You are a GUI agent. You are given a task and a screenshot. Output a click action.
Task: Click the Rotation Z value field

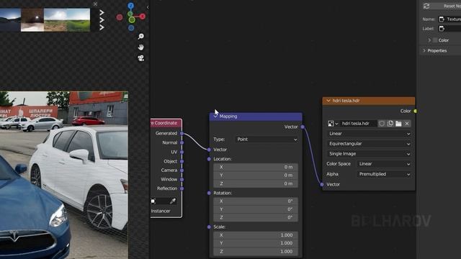click(255, 217)
